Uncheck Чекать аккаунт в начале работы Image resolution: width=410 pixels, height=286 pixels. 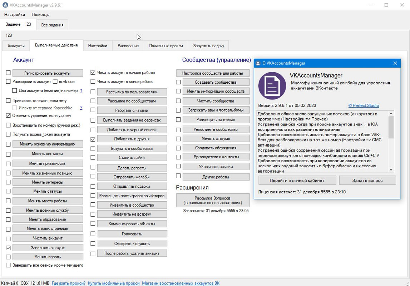pos(93,73)
